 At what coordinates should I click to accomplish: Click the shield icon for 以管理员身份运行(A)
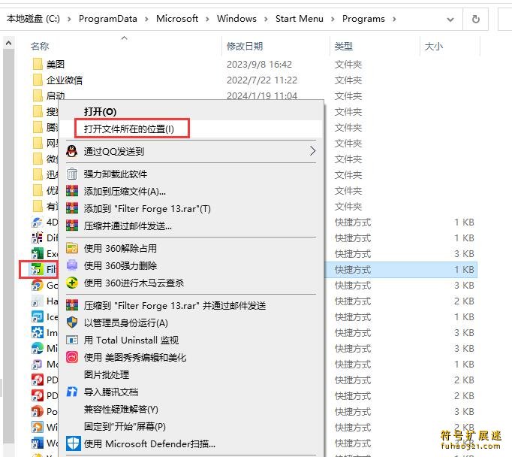pyautogui.click(x=72, y=322)
